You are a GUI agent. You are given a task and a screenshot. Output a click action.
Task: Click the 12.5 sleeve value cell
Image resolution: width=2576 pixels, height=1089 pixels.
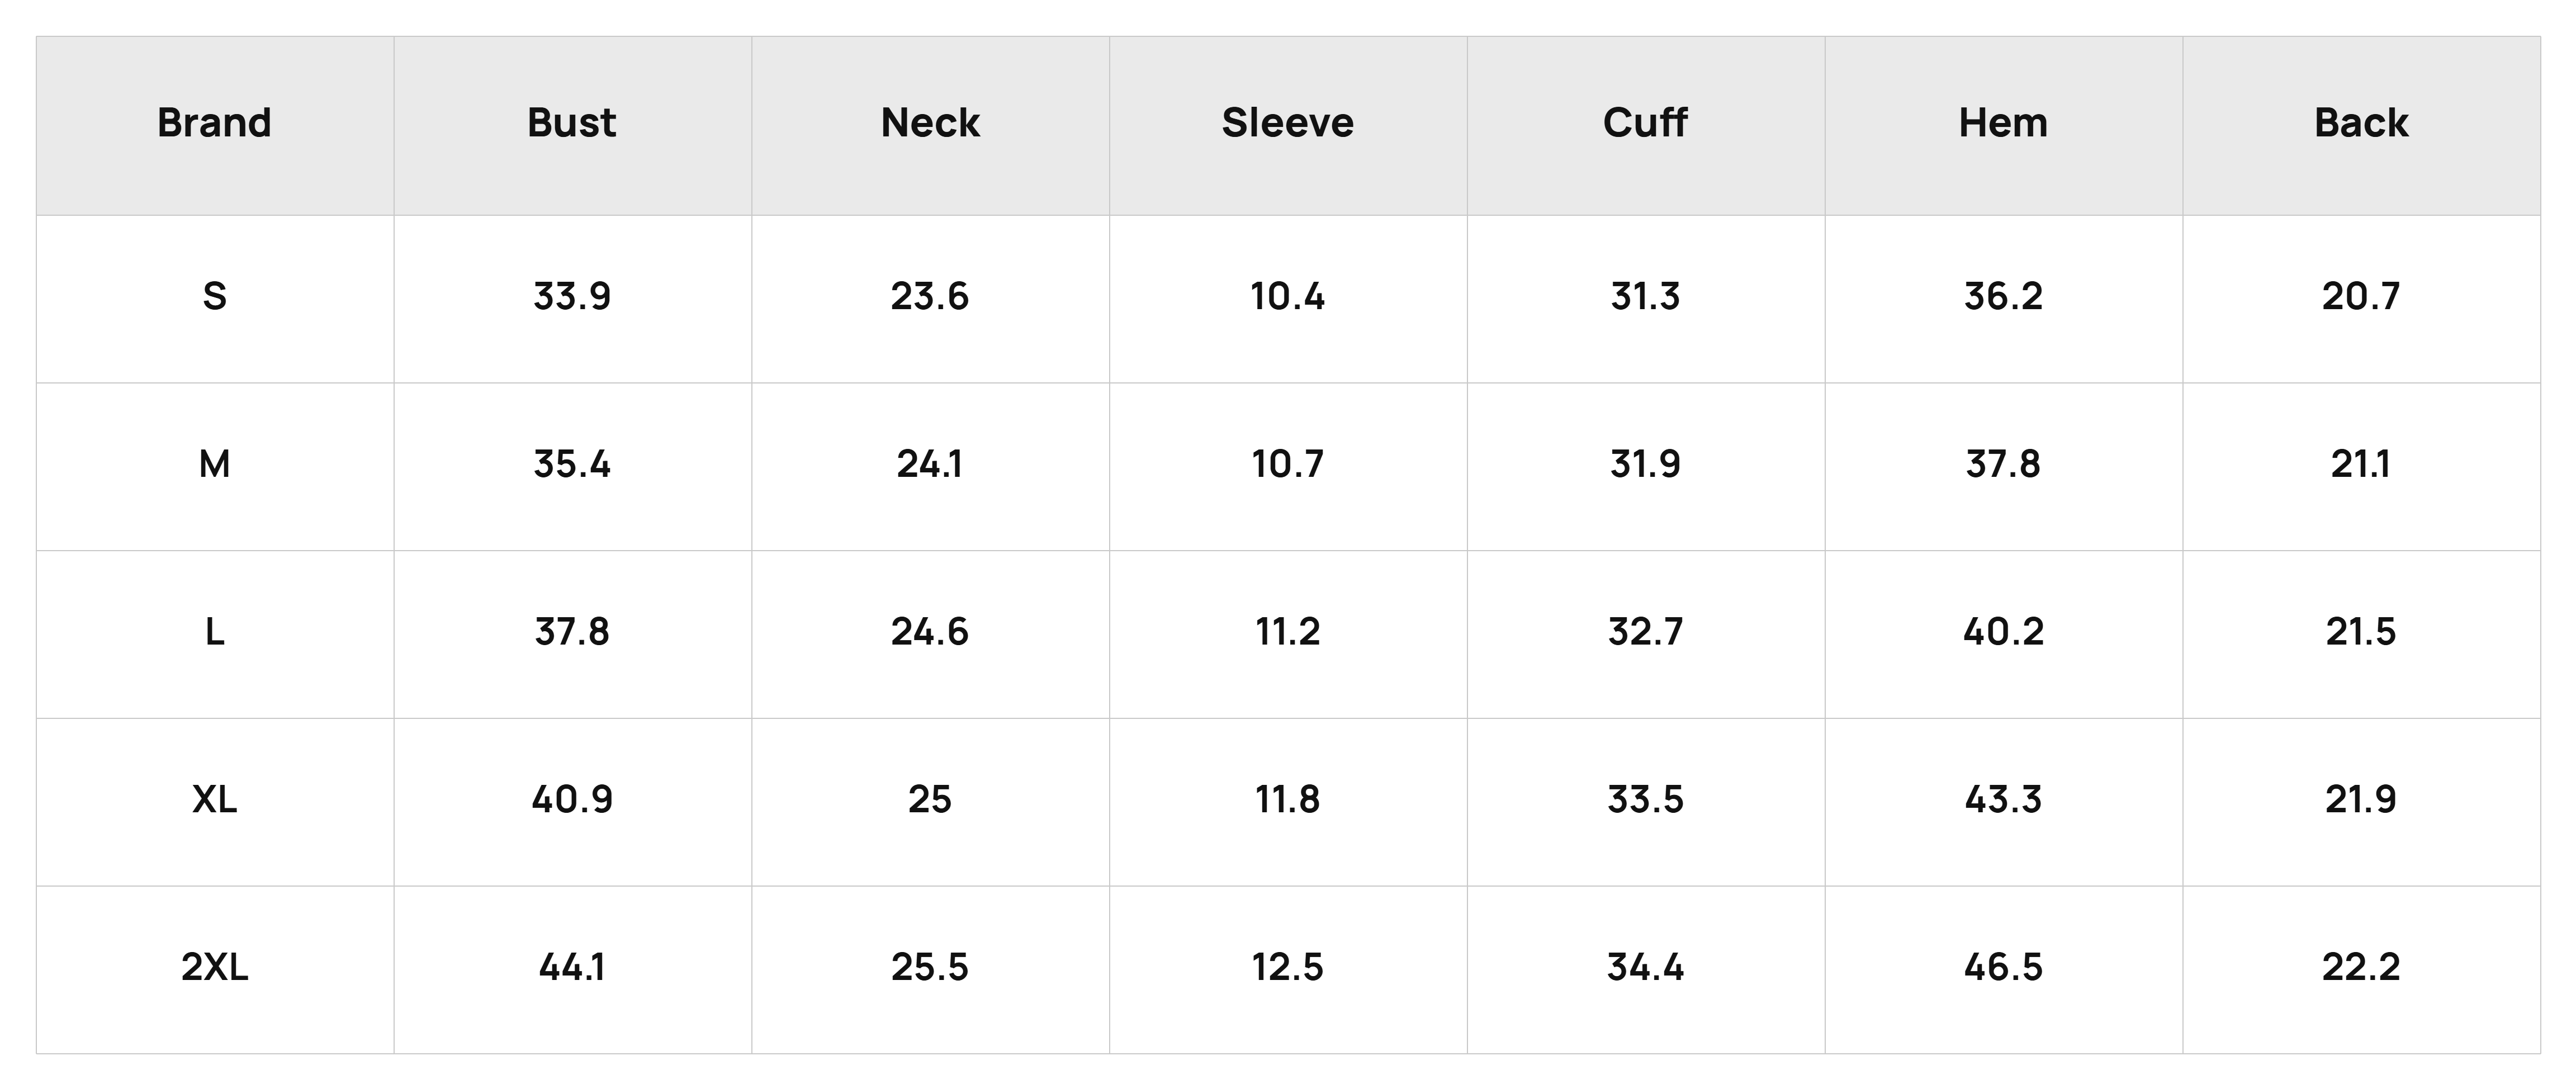1288,968
